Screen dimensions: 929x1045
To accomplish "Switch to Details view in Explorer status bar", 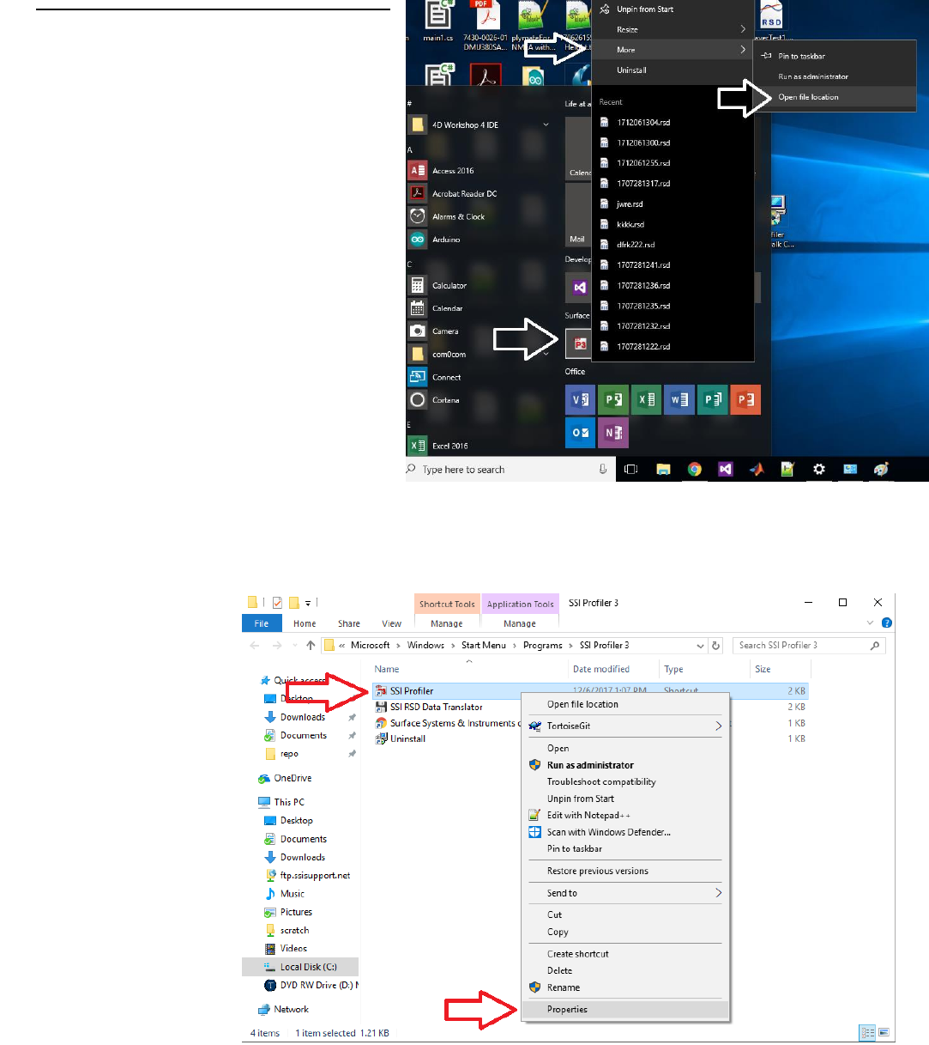I will [x=867, y=1032].
